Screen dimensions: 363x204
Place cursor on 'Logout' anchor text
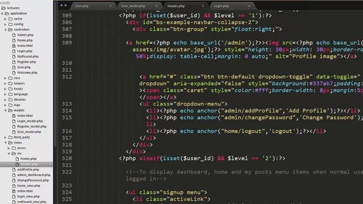[282, 131]
